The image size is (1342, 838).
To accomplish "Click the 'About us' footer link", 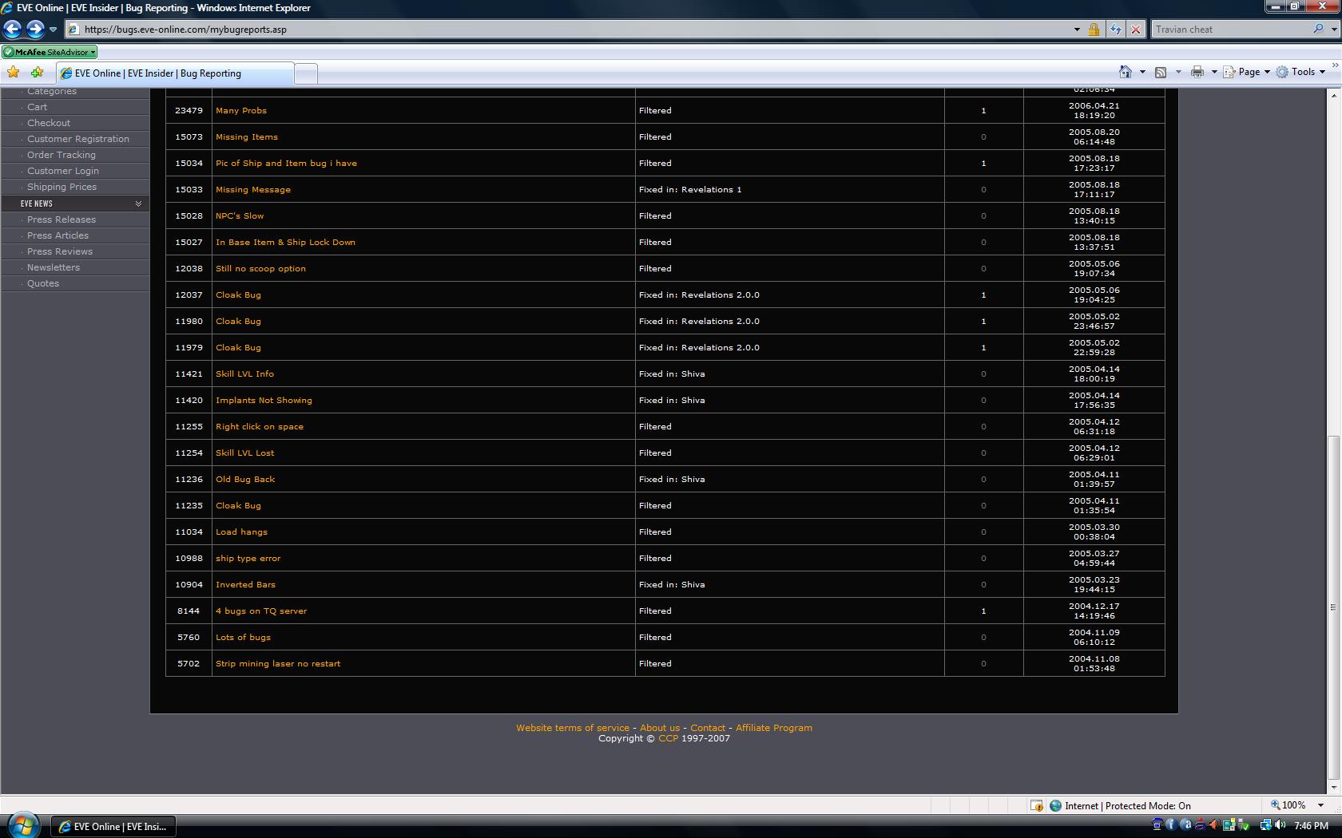I will point(660,728).
